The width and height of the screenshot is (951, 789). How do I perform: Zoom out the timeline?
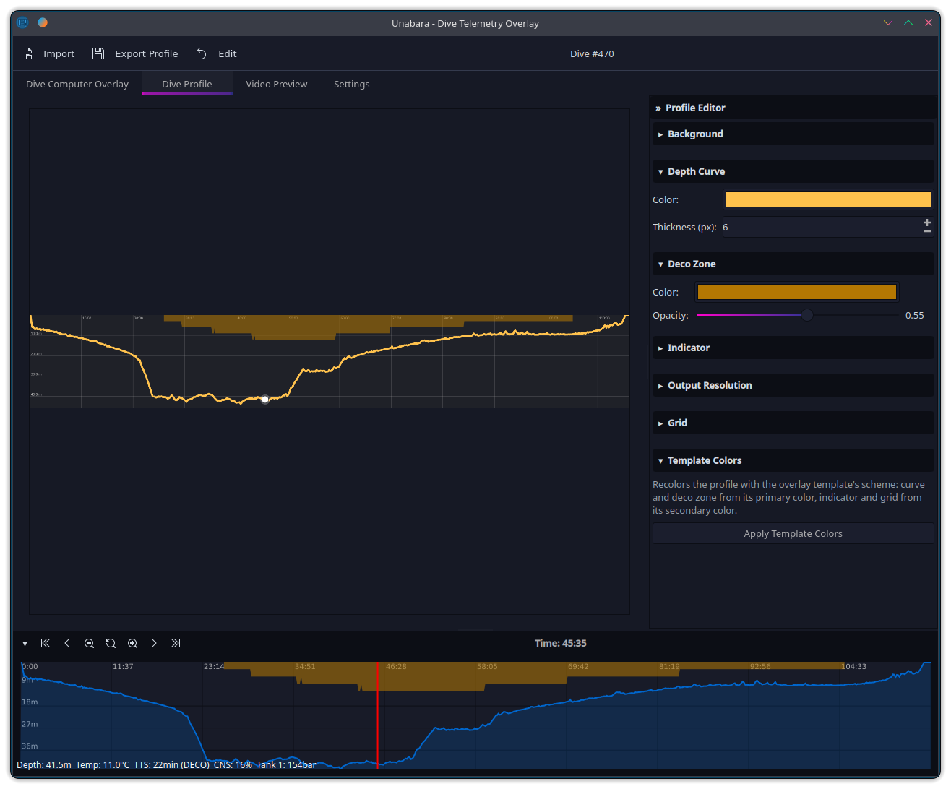coord(89,643)
